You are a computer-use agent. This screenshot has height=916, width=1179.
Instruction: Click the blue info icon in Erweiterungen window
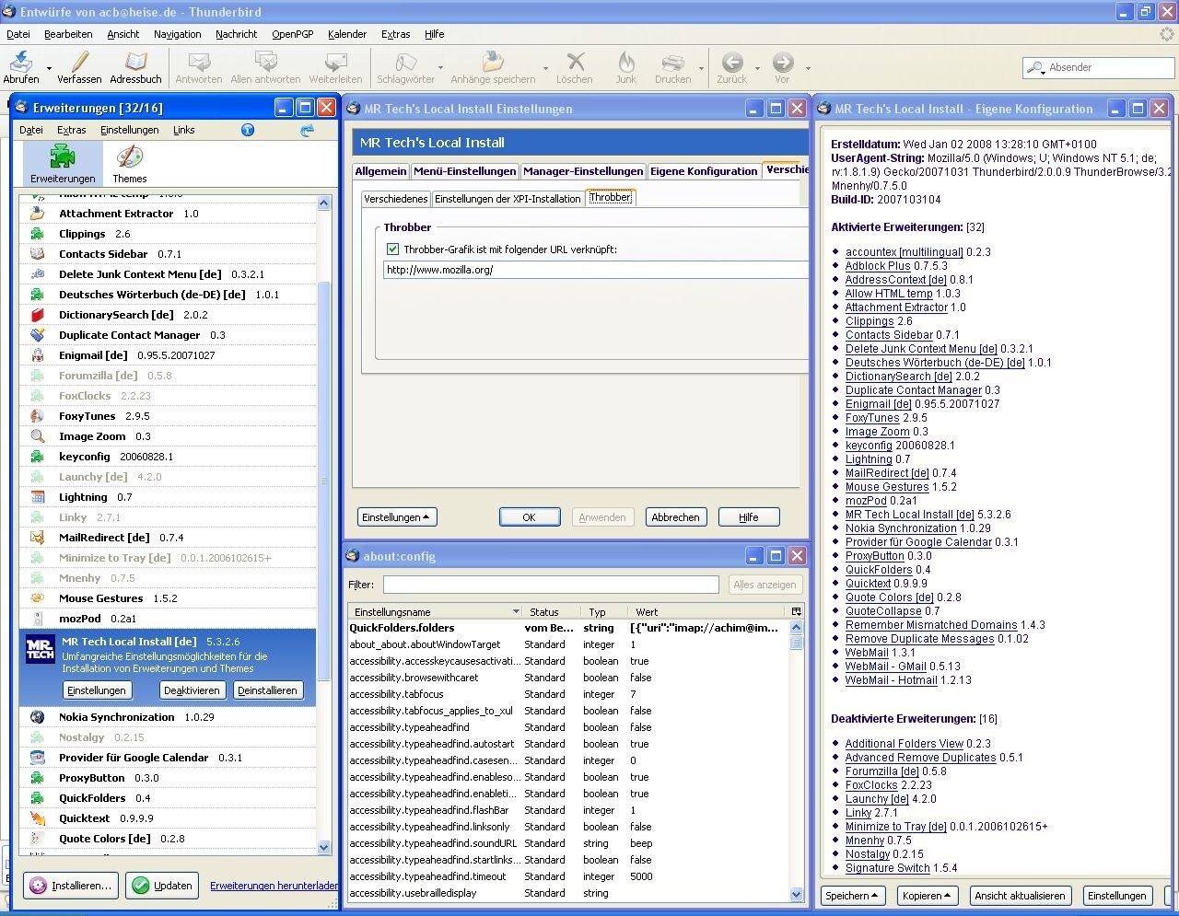(x=247, y=130)
